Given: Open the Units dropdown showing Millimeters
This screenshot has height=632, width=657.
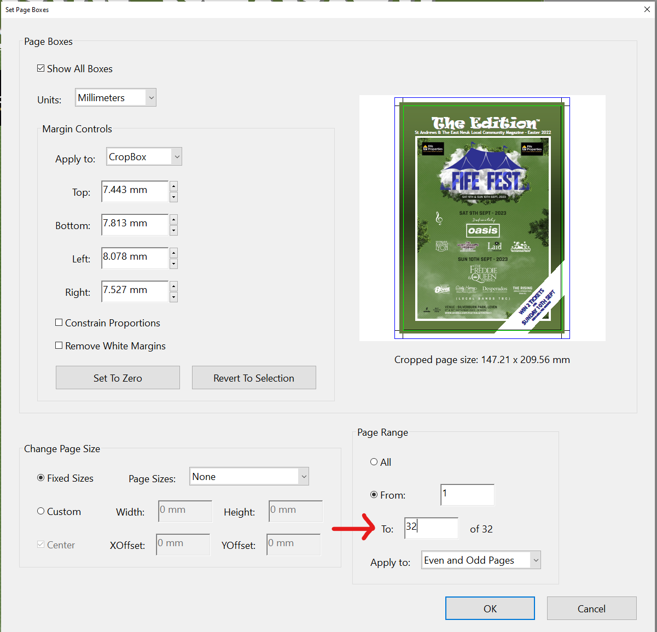Looking at the screenshot, I should 115,98.
